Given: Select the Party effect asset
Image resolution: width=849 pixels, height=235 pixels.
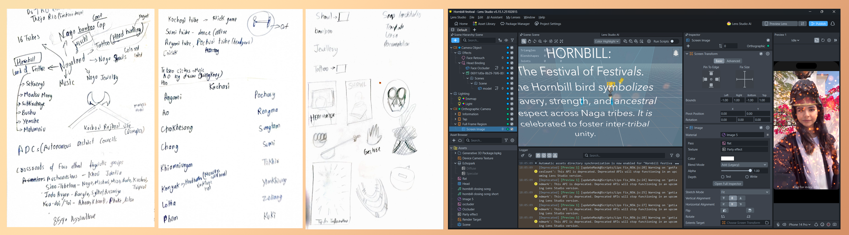Looking at the screenshot, I should [470, 214].
